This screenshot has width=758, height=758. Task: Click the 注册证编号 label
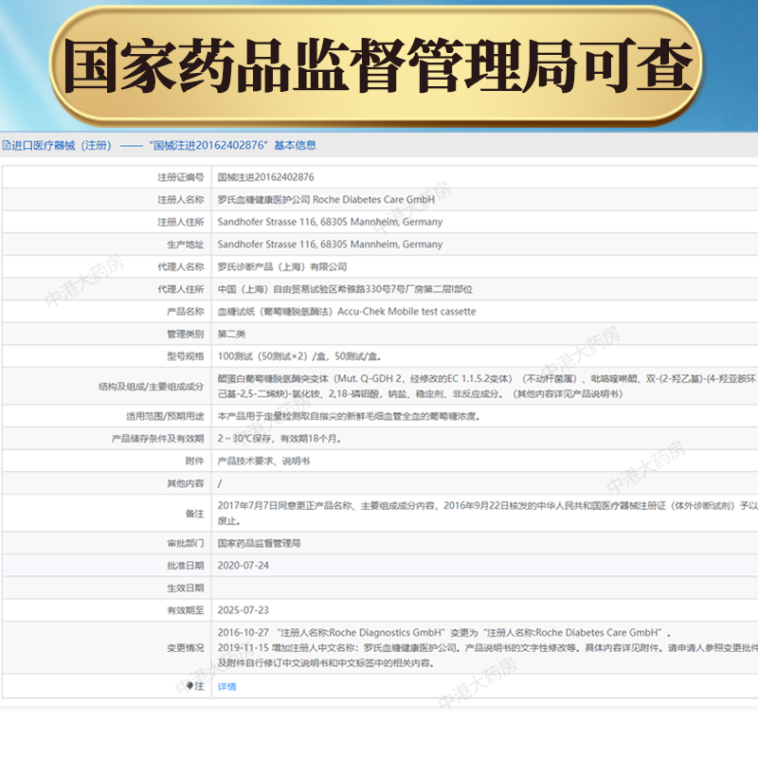point(181,177)
